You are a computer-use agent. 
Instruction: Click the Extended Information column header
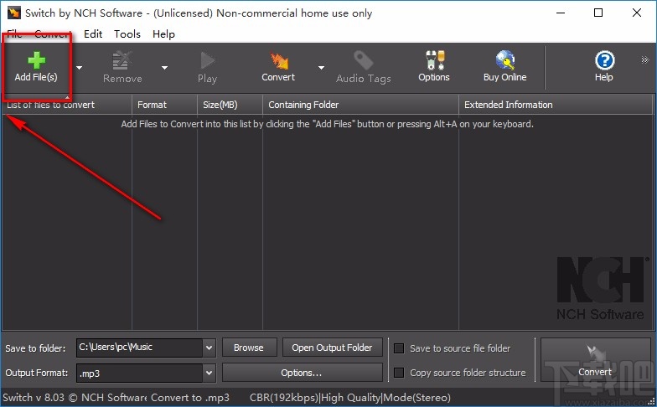[556, 105]
